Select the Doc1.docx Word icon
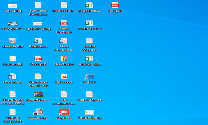 (x=12, y=76)
